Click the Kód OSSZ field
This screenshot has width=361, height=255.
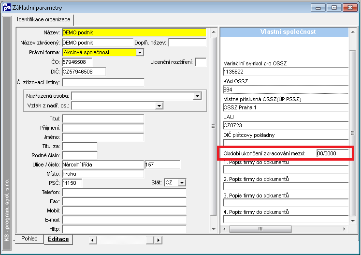click(x=286, y=90)
